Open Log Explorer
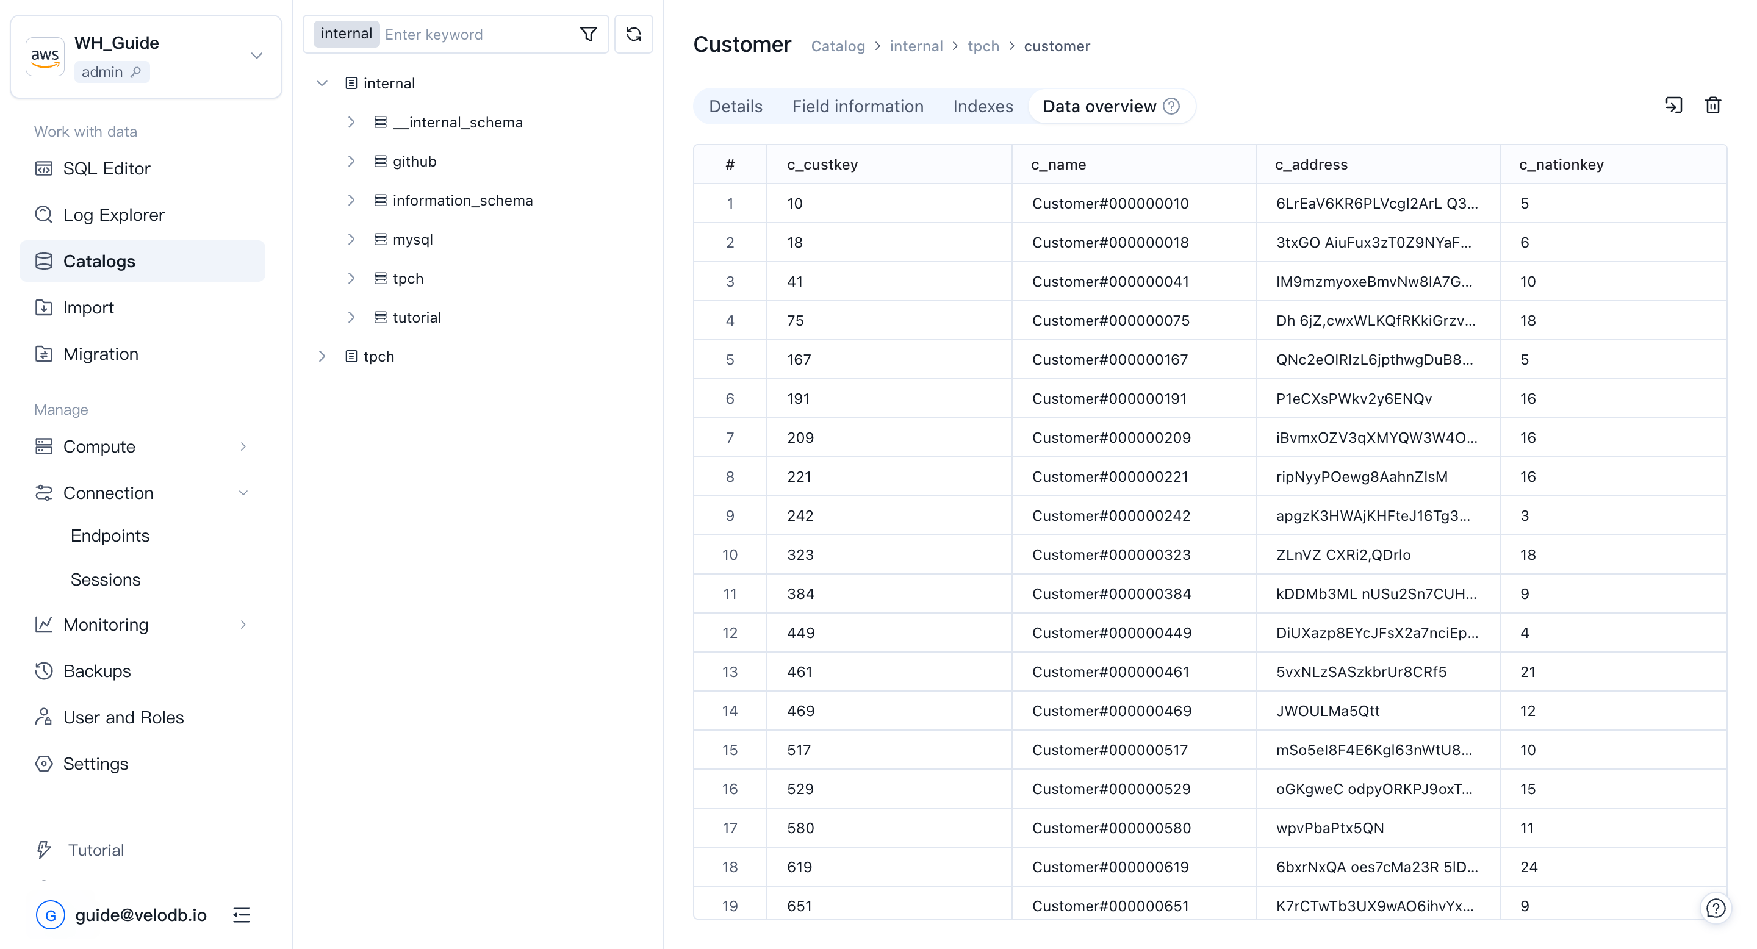The image size is (1757, 949). tap(113, 214)
